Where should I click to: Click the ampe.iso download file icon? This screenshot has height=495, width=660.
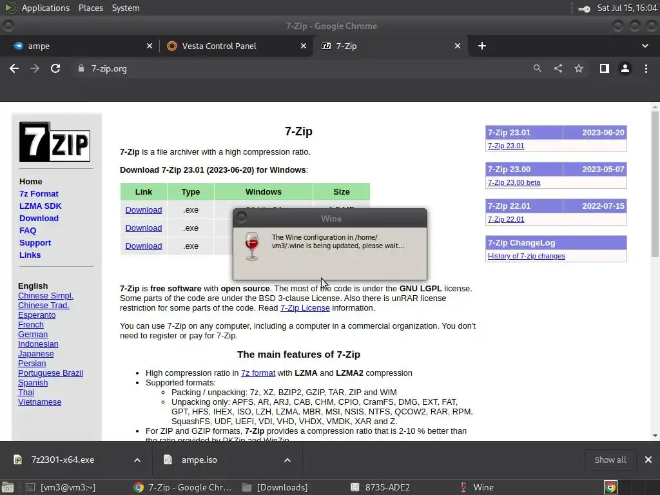[x=168, y=460]
